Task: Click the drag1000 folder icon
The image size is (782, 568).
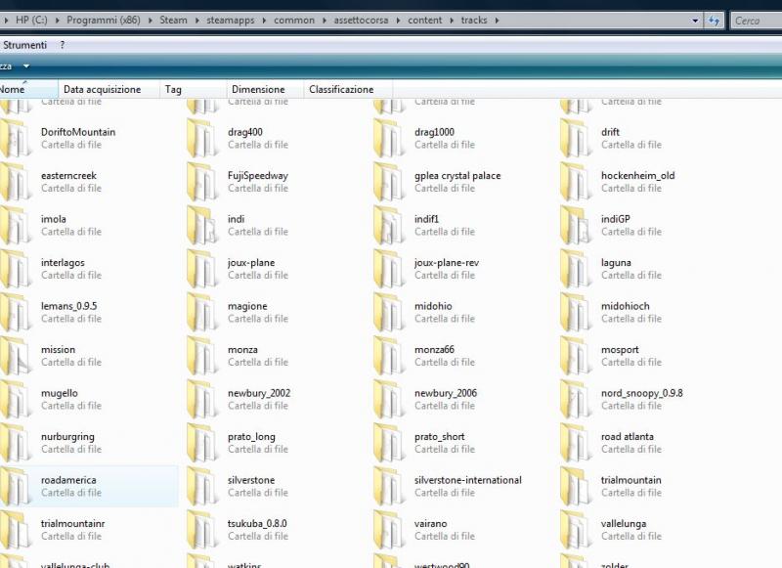Action: [x=389, y=139]
